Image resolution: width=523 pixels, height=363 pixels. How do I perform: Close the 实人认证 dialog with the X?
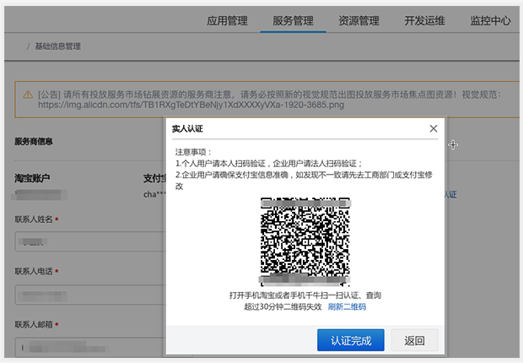coord(434,128)
